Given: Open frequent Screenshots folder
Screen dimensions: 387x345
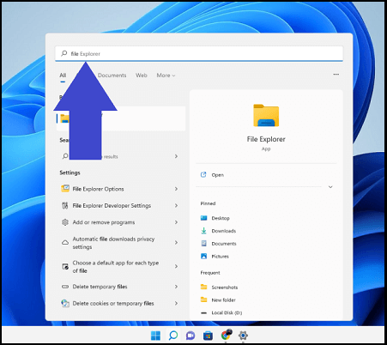Looking at the screenshot, I should point(225,287).
